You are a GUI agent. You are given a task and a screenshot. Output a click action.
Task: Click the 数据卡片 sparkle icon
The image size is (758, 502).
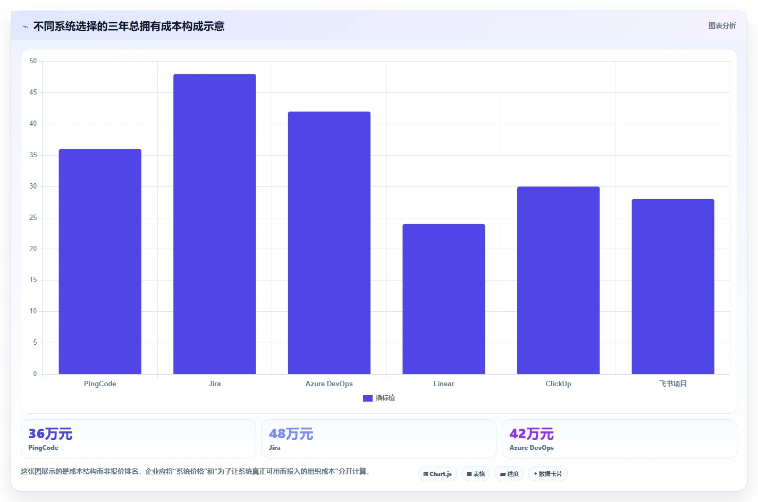tap(536, 474)
